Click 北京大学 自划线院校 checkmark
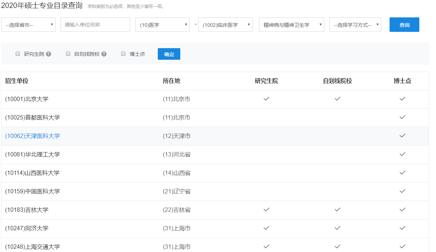This screenshot has width=436, height=252. point(337,98)
